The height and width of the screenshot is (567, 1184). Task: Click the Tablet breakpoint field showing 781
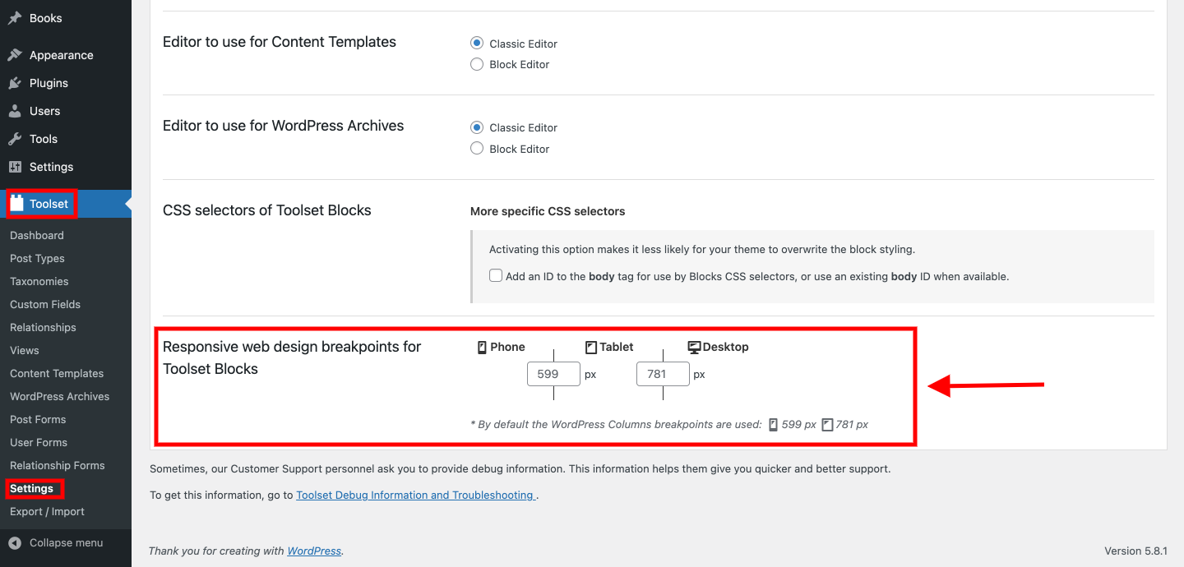point(663,374)
